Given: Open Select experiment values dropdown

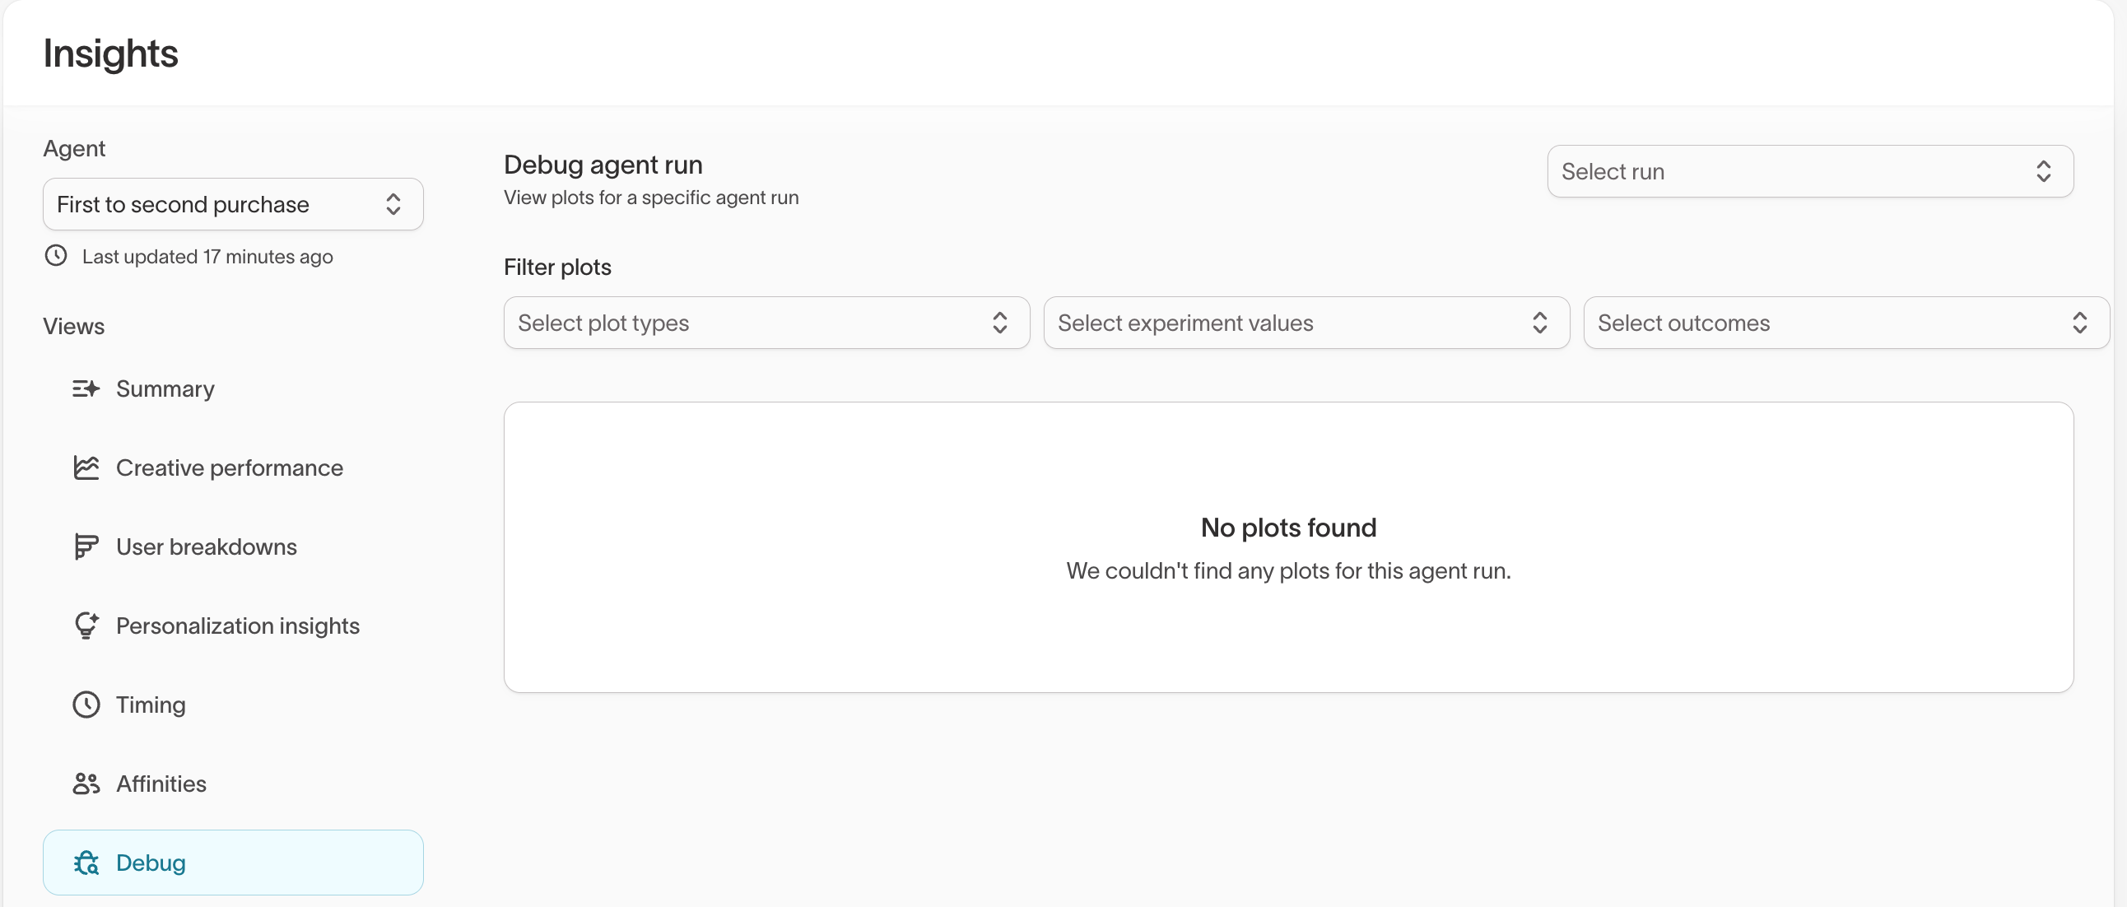Looking at the screenshot, I should click(1306, 323).
